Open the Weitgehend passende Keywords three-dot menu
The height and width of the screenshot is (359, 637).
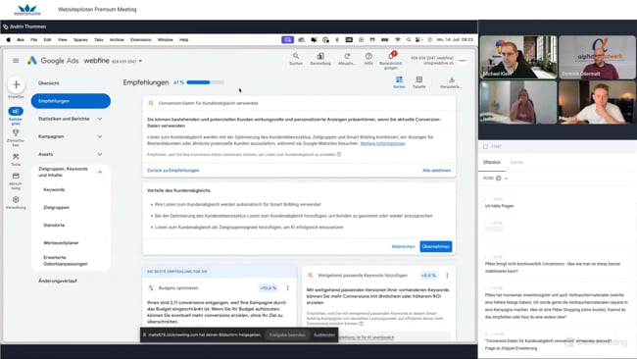point(447,276)
